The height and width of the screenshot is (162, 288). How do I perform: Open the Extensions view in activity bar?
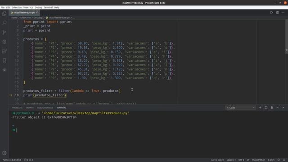tap(4, 51)
